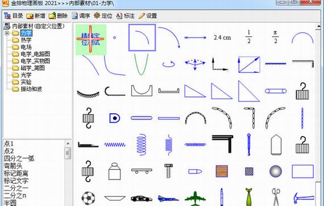
Task: Select the conveyor belt symbol
Action: coord(276,91)
